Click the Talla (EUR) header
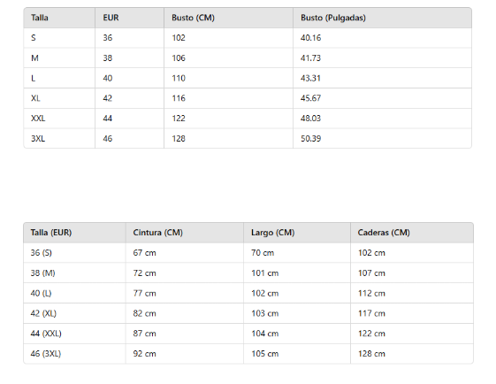 [51, 233]
